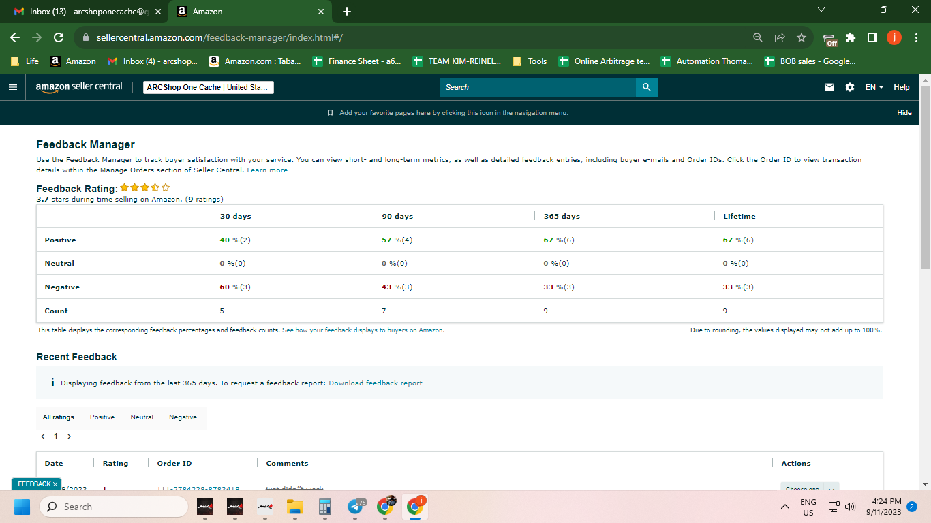Click the magnifier search button in Seller Central

(646, 87)
